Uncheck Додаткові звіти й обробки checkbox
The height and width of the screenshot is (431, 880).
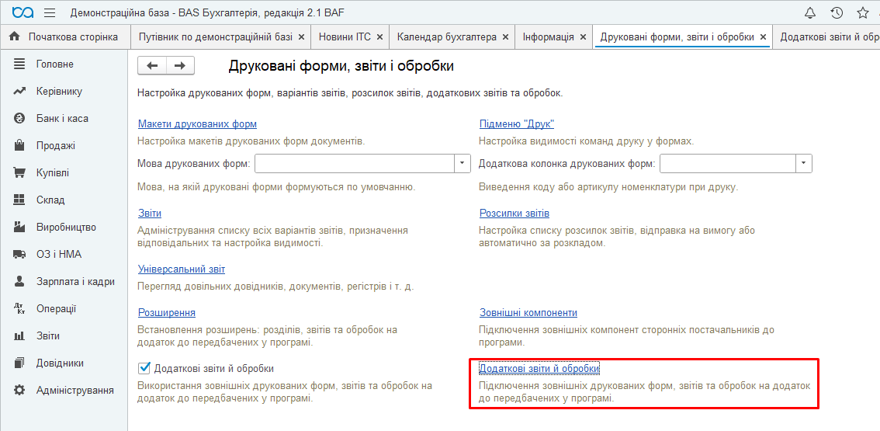click(x=144, y=368)
